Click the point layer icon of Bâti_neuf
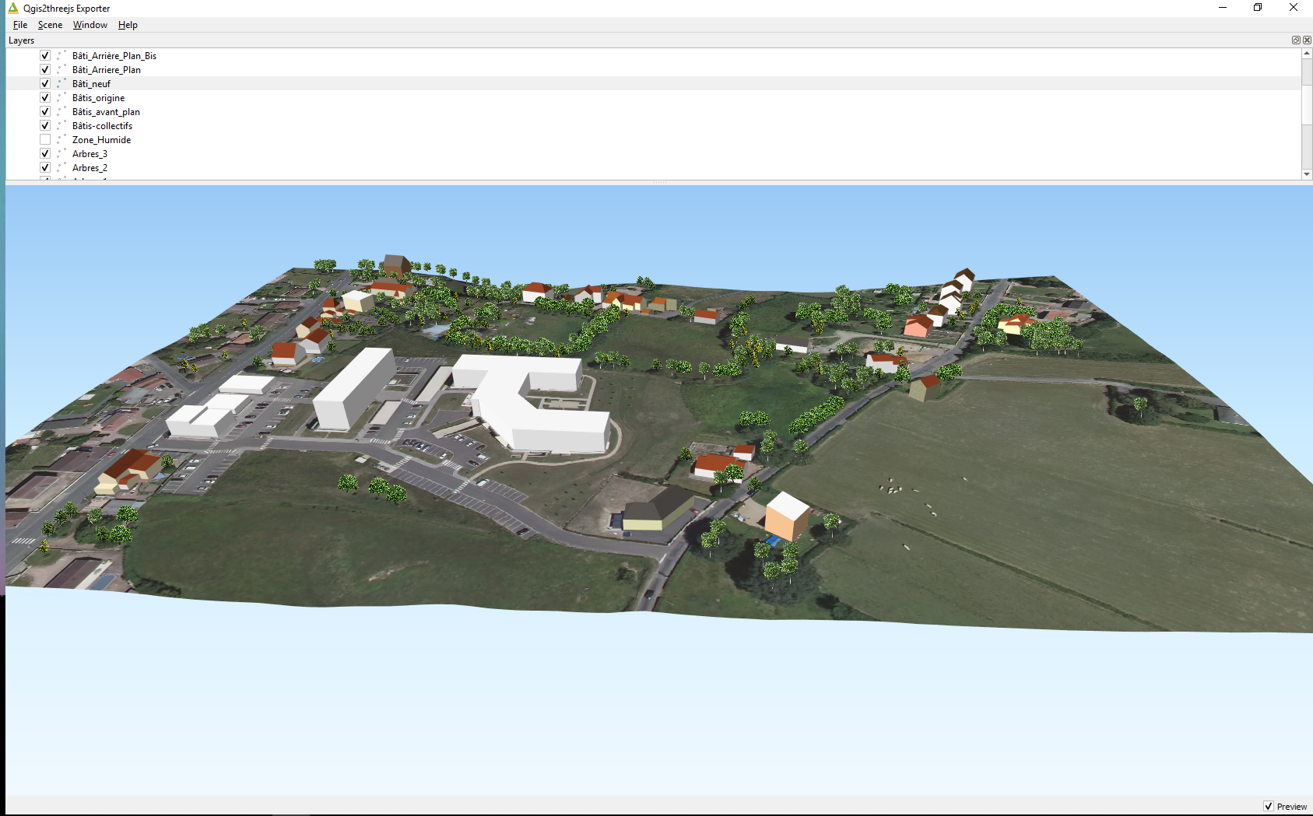 [61, 84]
